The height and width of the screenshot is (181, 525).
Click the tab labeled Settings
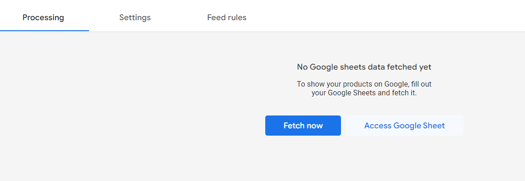click(x=135, y=17)
